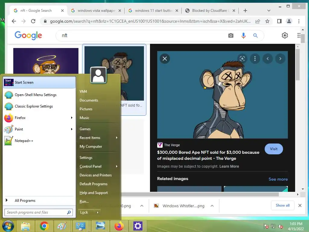Launch Chrome from taskbar
Image resolution: width=309 pixels, height=232 pixels.
44,226
